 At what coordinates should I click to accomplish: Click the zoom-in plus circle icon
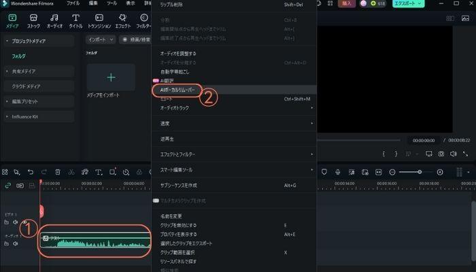[x=440, y=172]
